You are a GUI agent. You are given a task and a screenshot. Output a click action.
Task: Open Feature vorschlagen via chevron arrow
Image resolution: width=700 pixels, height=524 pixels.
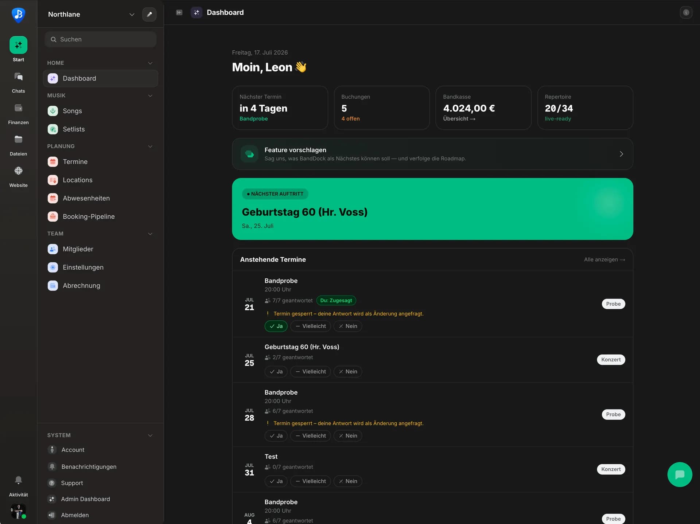click(621, 154)
